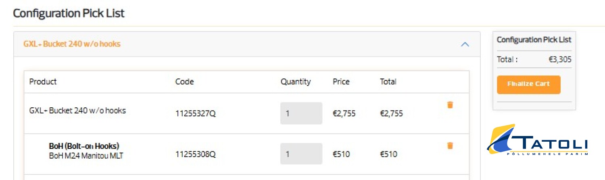Click the Quantity column header
This screenshot has height=180, width=605.
(x=296, y=82)
